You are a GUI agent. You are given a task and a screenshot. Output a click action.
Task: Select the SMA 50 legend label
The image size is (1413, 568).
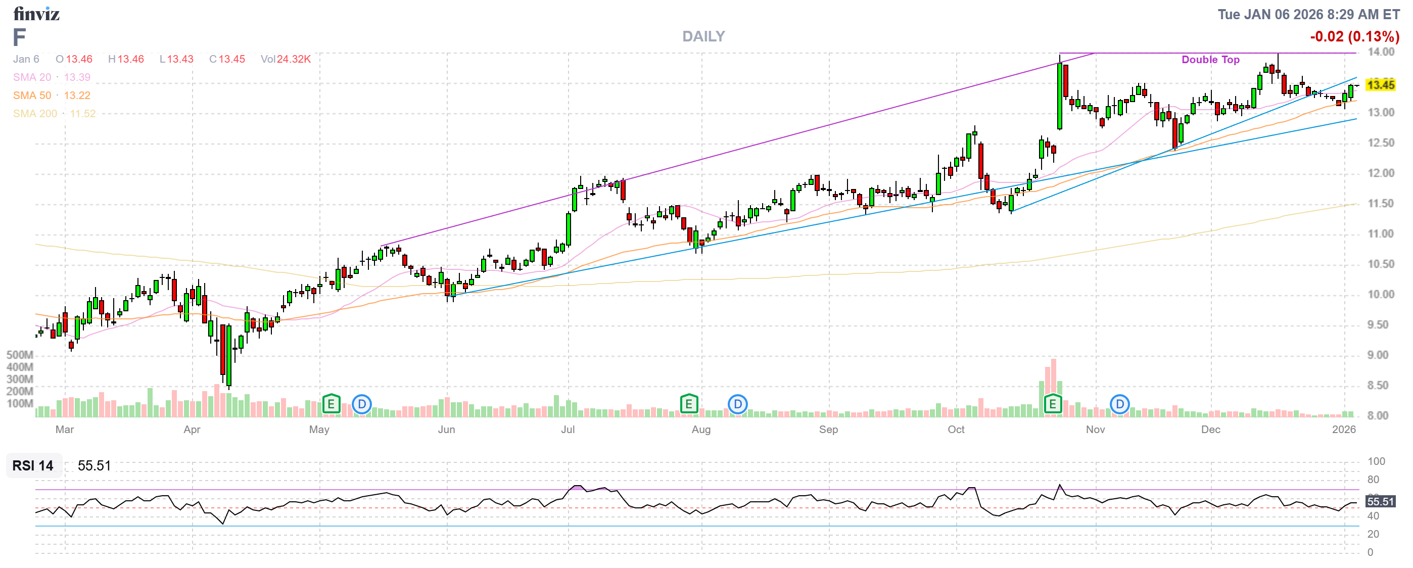[x=32, y=96]
